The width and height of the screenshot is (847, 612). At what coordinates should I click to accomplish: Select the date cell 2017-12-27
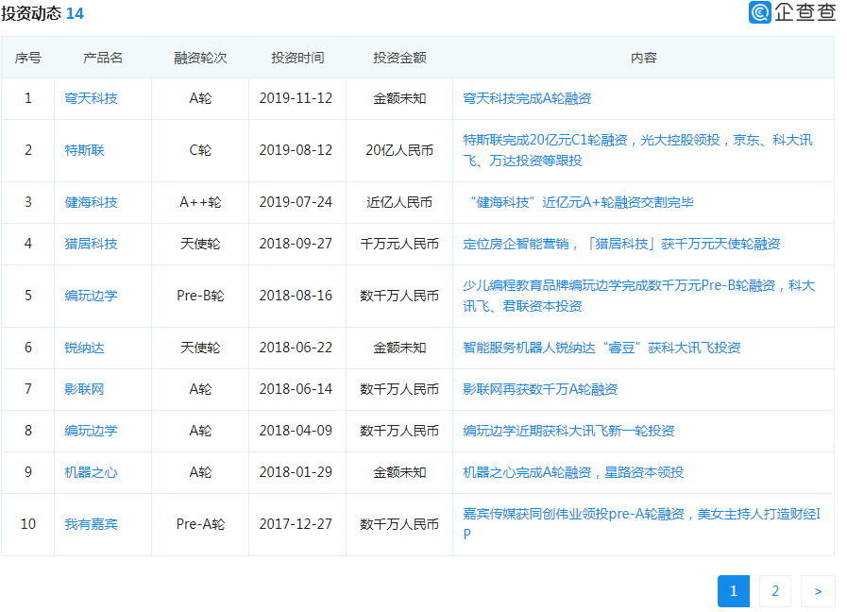click(296, 524)
